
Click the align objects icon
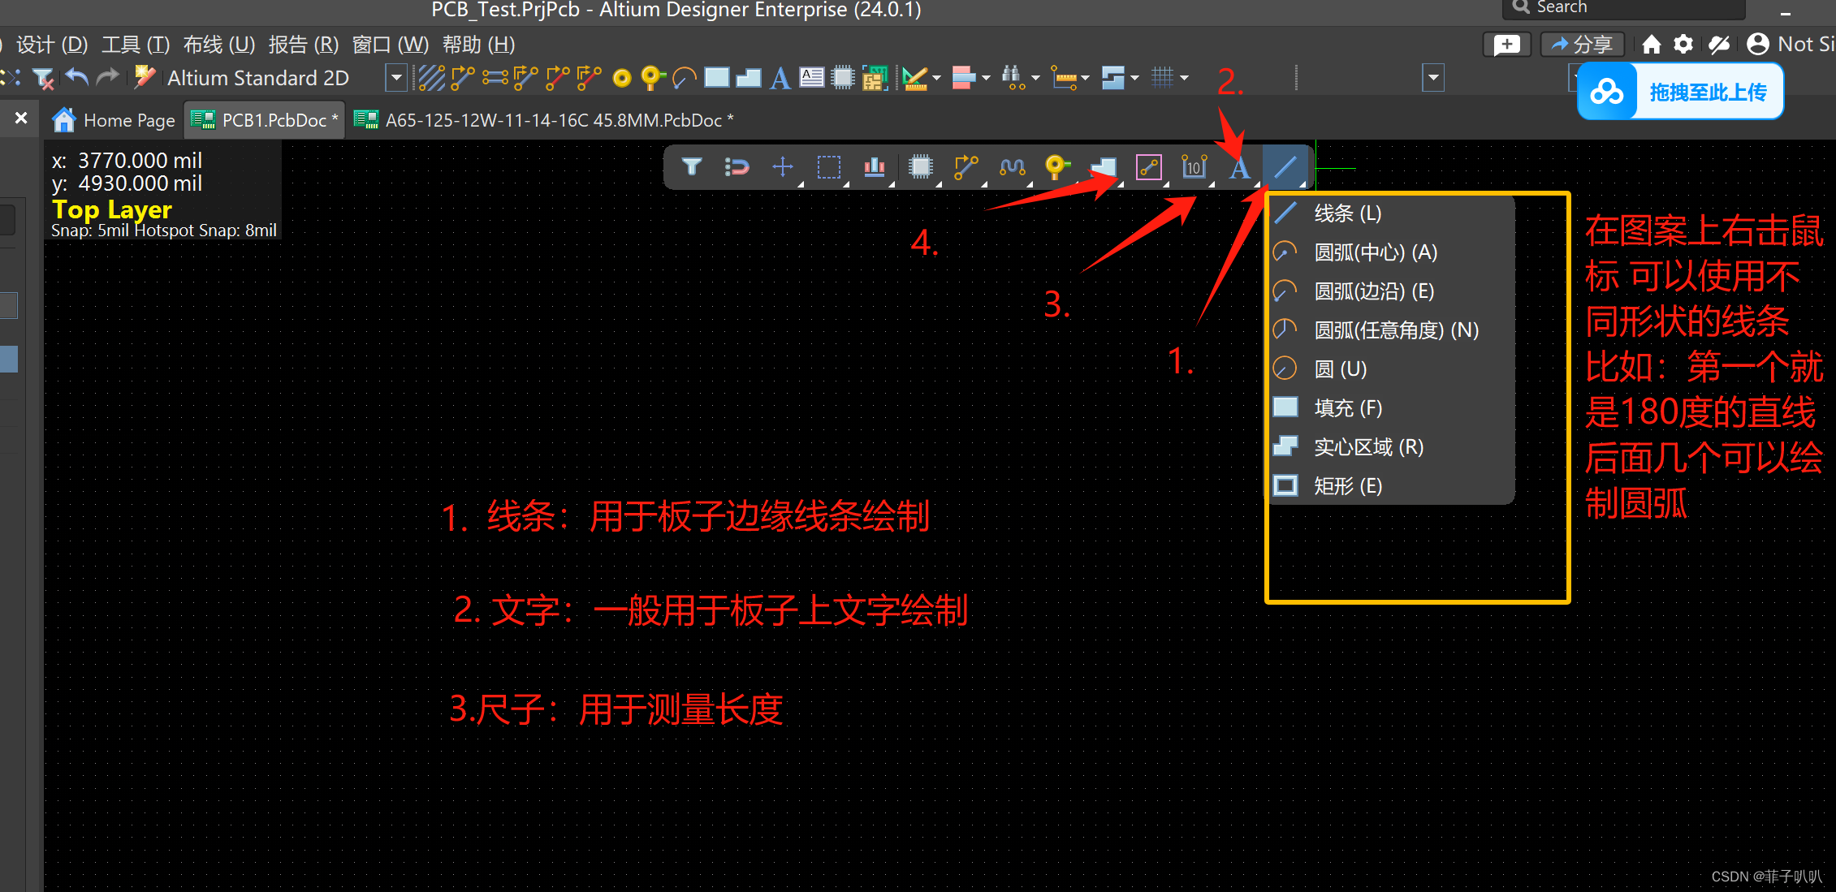click(x=874, y=167)
